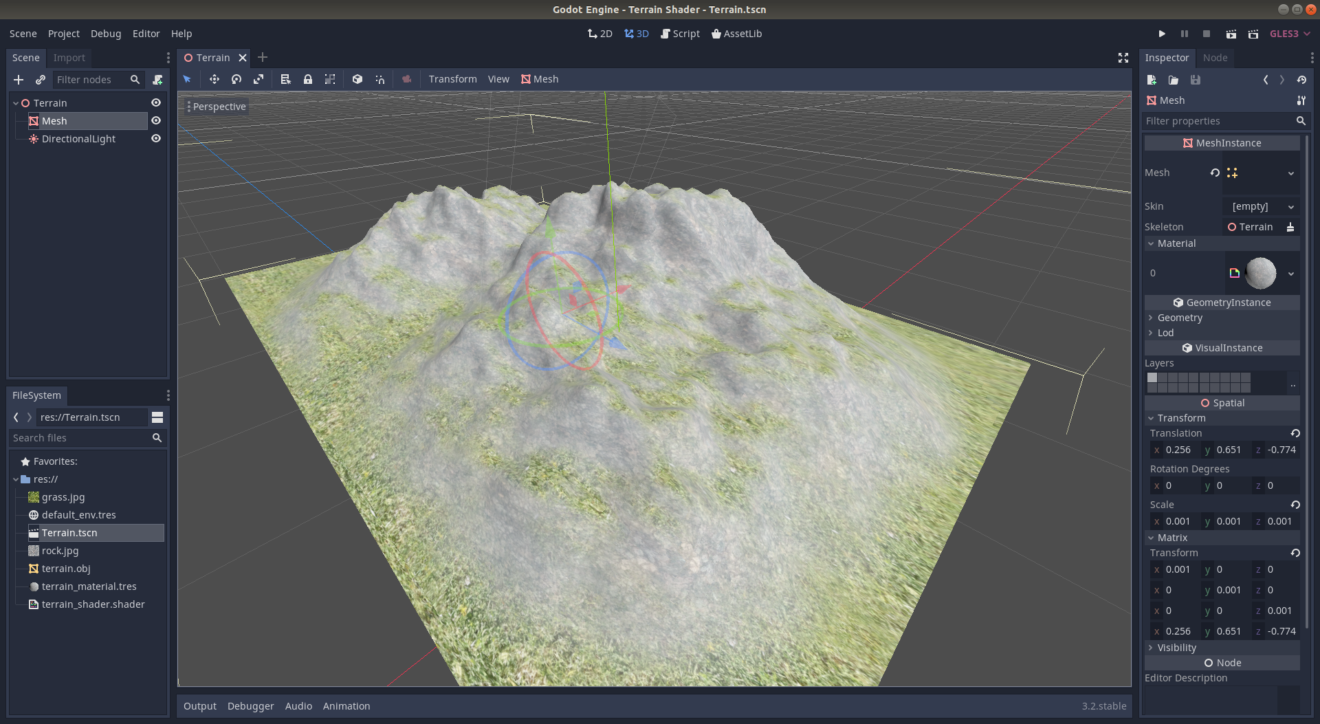Open Inspector object properties tools
This screenshot has width=1320, height=724.
1301,100
